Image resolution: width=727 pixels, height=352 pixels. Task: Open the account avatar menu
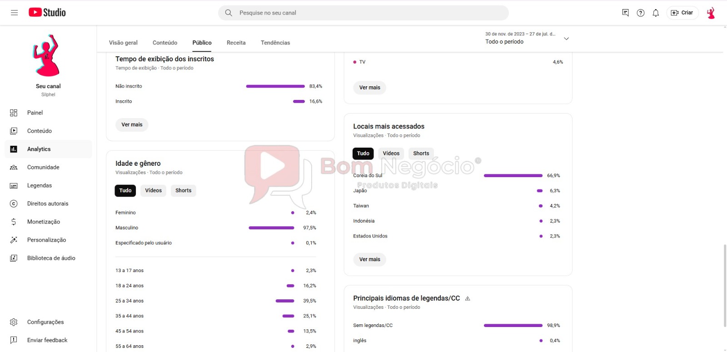coord(711,13)
